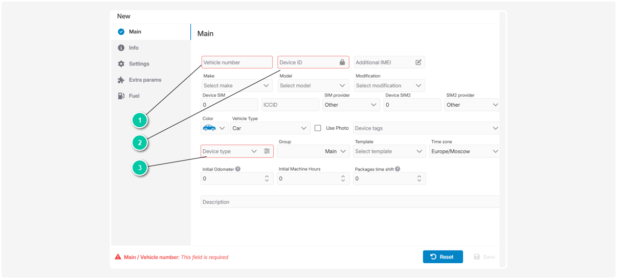This screenshot has height=279, width=617.
Task: Open the Time zone Europe/Moscow dropdown
Action: point(465,151)
